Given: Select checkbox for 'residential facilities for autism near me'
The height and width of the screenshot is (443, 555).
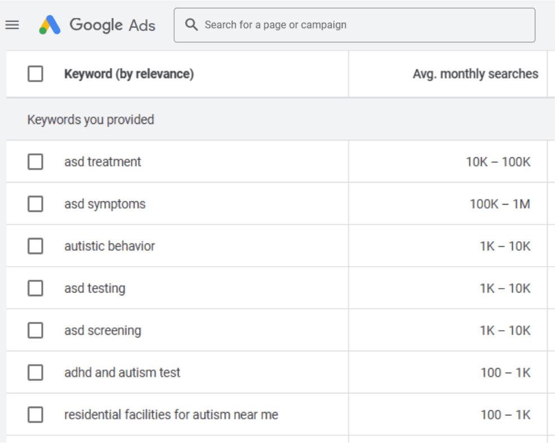Looking at the screenshot, I should pos(35,415).
